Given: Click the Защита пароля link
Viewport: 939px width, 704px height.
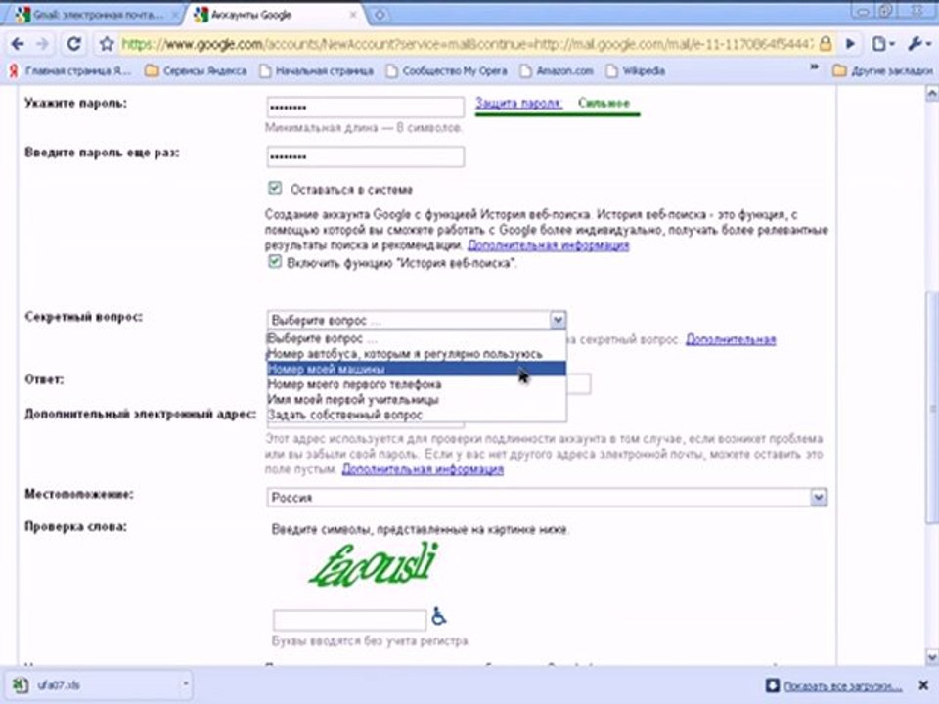Looking at the screenshot, I should (x=518, y=103).
